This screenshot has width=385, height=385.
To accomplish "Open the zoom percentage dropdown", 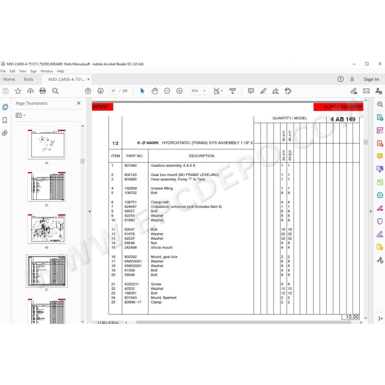I will 204,91.
